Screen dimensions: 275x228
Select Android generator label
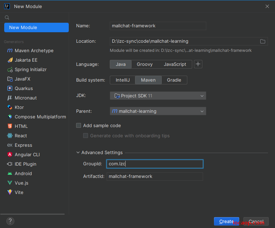(23, 174)
